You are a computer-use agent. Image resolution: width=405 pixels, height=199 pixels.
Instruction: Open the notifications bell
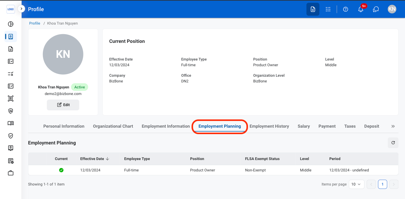361,9
